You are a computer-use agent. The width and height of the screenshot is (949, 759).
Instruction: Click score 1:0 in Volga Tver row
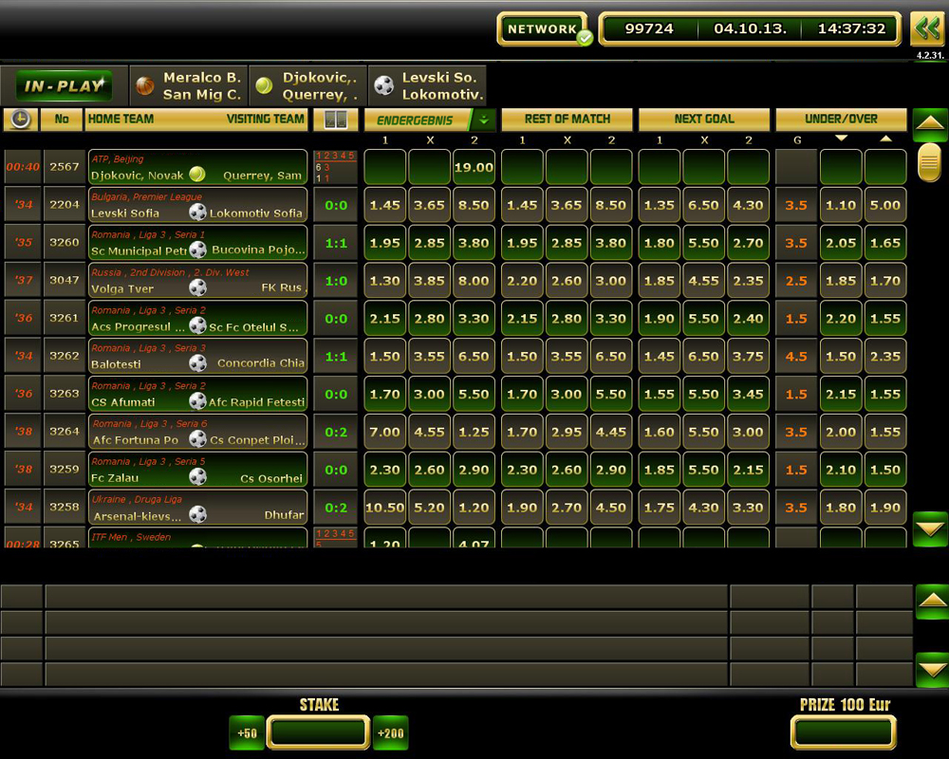point(336,280)
